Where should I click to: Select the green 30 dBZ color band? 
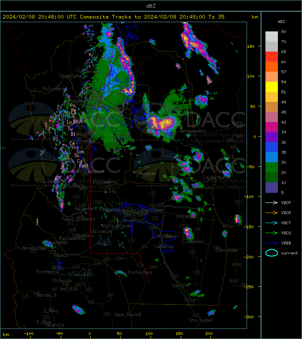(271, 167)
